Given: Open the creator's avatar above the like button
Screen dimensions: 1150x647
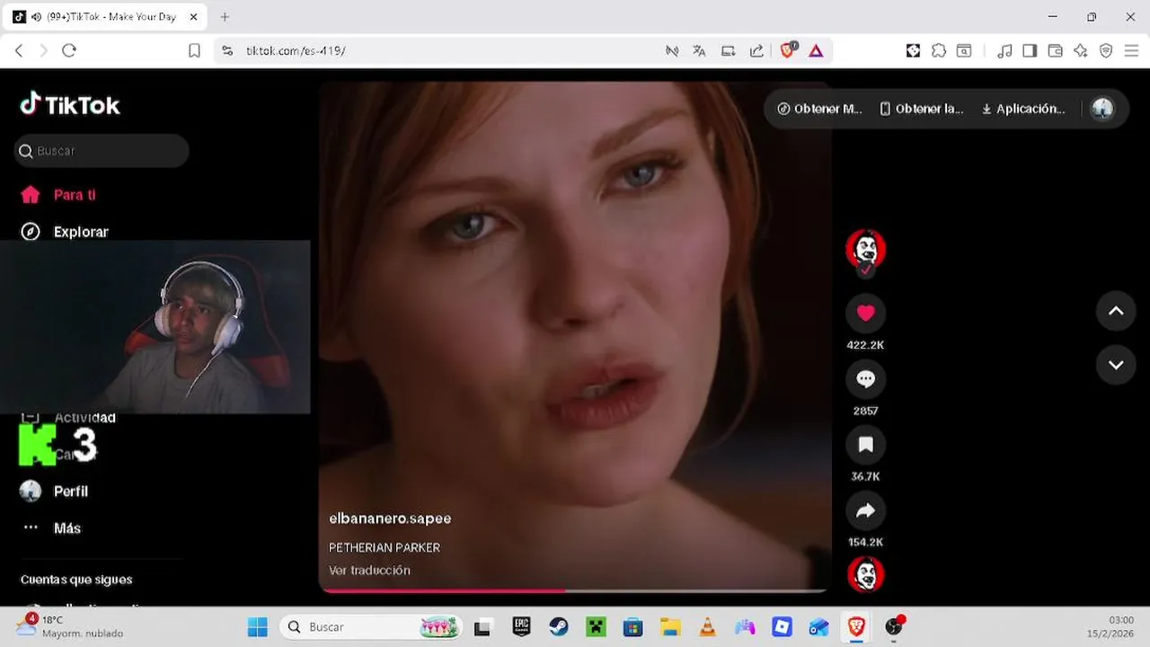Looking at the screenshot, I should (865, 249).
